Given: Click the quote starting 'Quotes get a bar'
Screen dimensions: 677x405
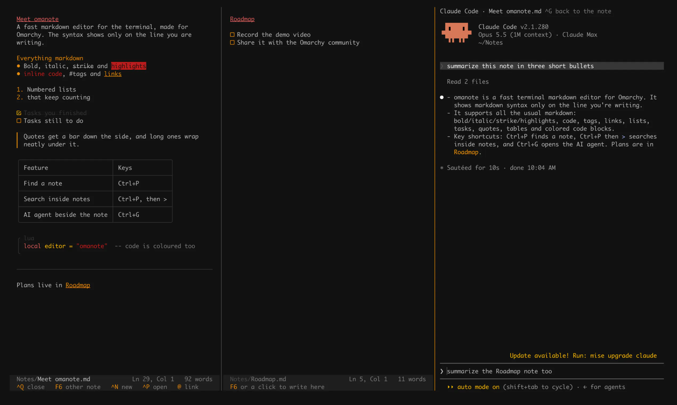Looking at the screenshot, I should pos(111,140).
